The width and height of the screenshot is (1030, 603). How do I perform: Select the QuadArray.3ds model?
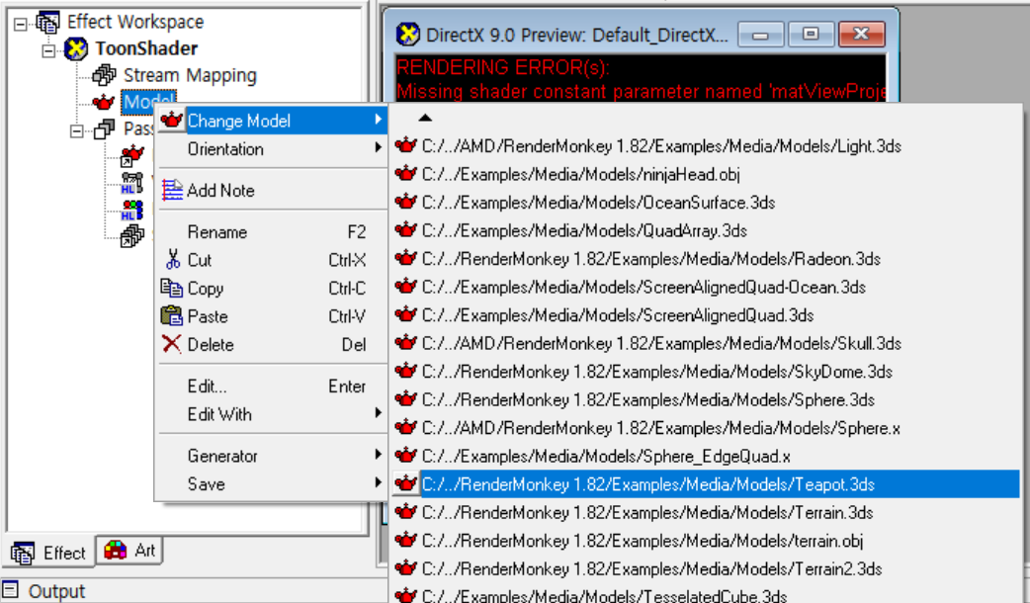point(704,230)
